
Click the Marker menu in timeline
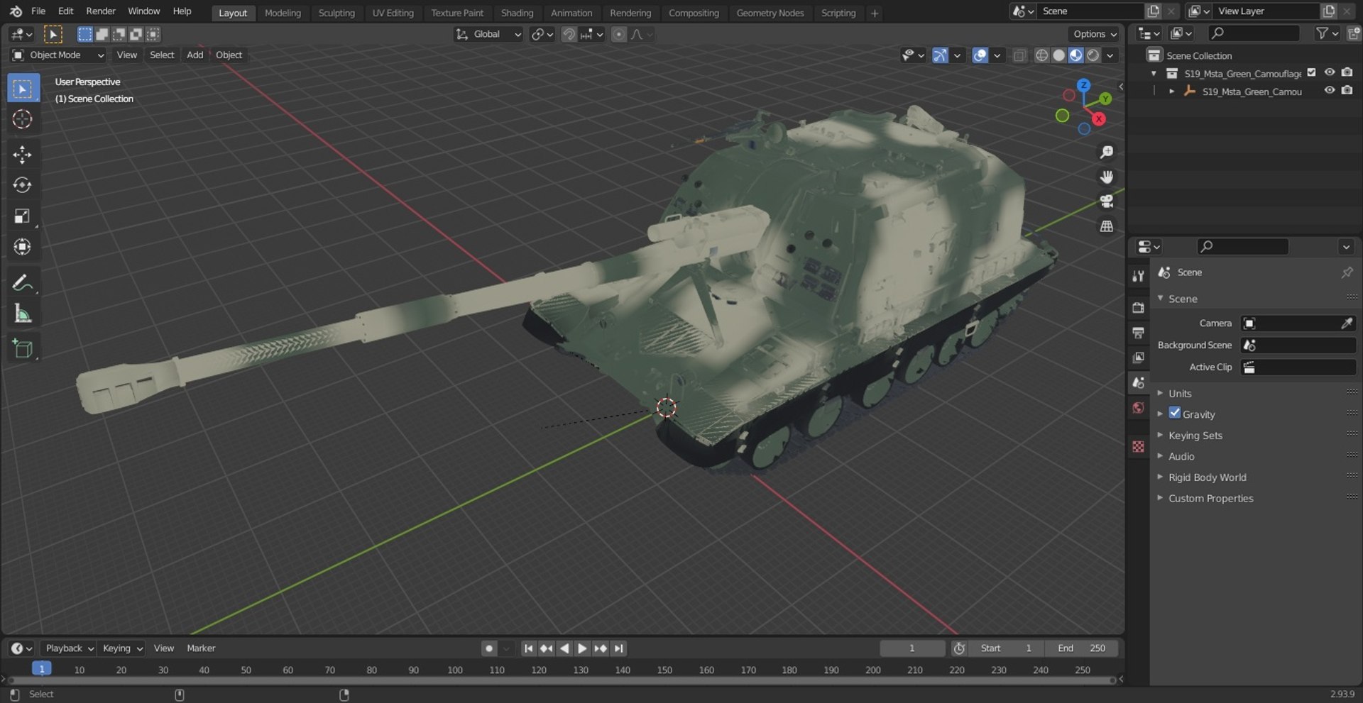(x=201, y=648)
